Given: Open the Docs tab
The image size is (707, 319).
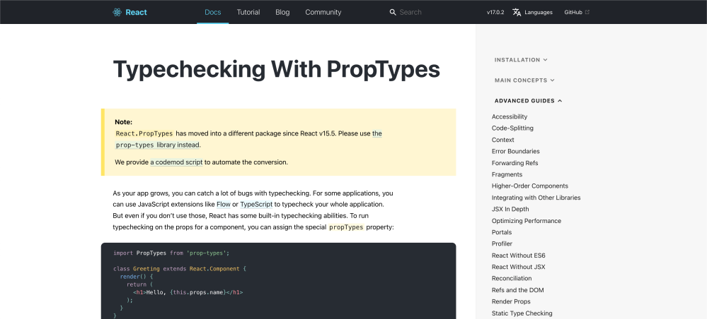Looking at the screenshot, I should [x=213, y=12].
